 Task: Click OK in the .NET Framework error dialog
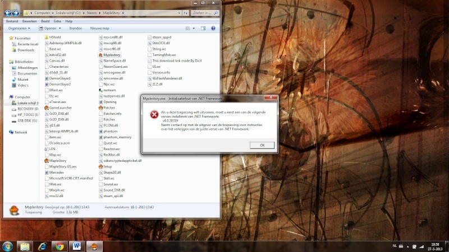coord(262,145)
